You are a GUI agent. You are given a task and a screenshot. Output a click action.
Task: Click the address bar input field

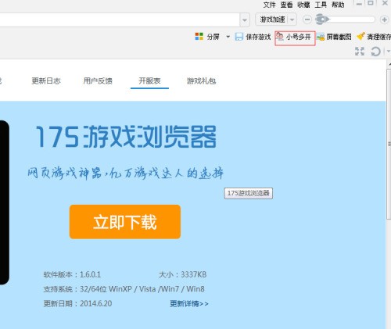coord(120,20)
